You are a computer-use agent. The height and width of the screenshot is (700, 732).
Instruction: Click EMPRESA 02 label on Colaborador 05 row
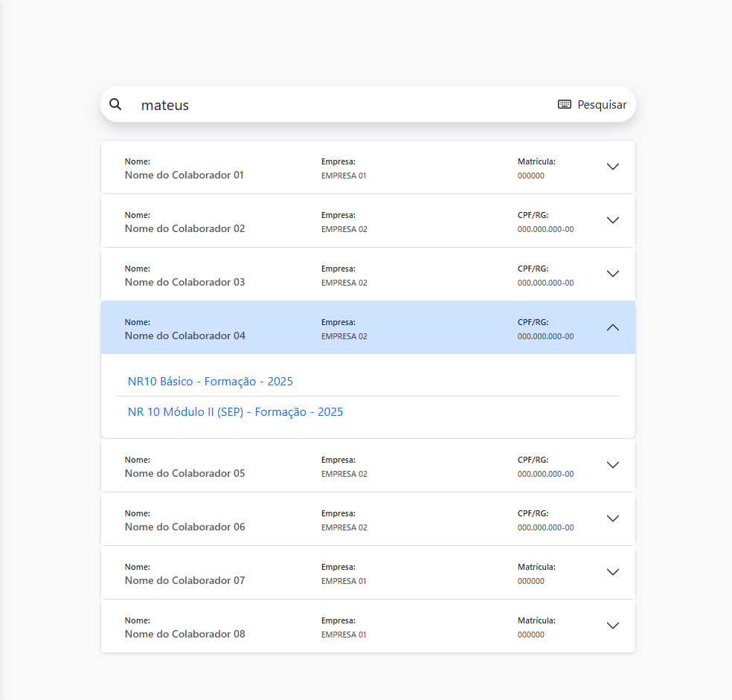(x=344, y=474)
